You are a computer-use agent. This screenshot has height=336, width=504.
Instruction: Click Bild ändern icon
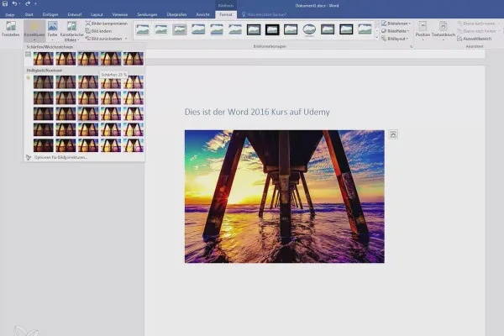[87, 31]
